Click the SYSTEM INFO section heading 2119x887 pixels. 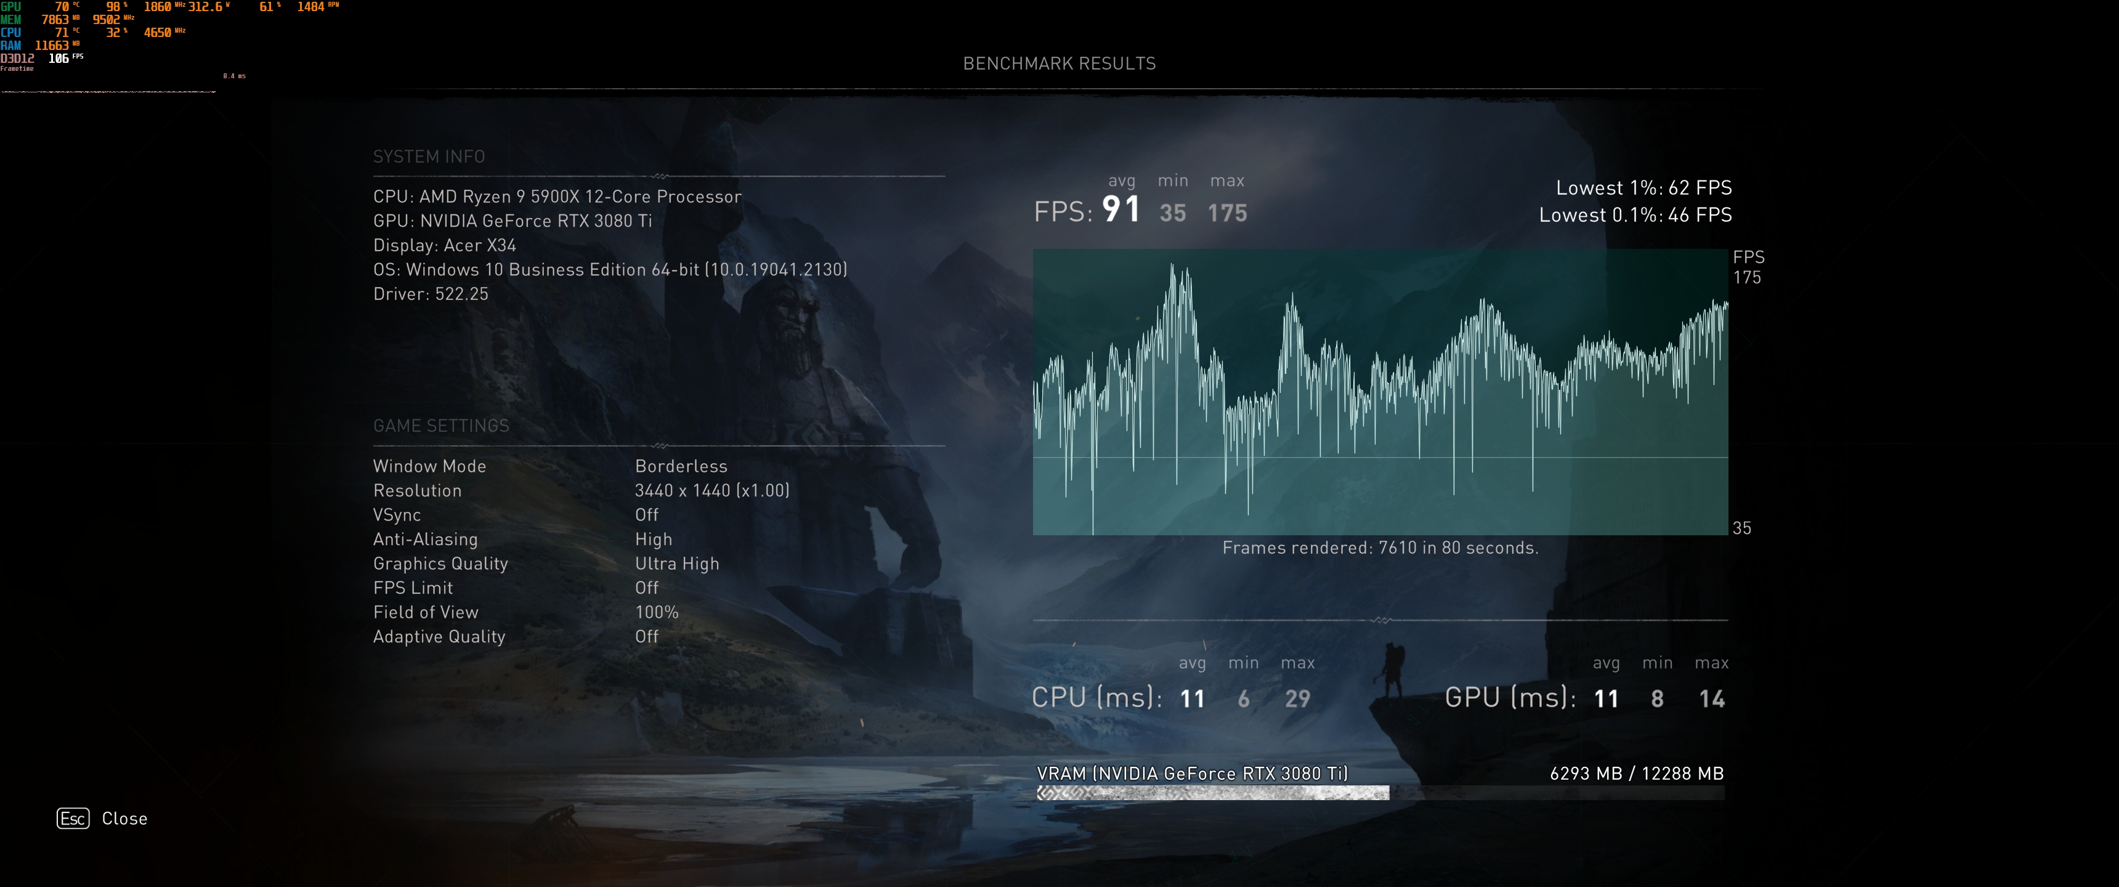coord(429,156)
